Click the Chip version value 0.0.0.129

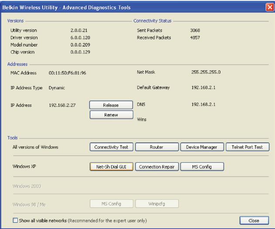pyautogui.click(x=80, y=52)
